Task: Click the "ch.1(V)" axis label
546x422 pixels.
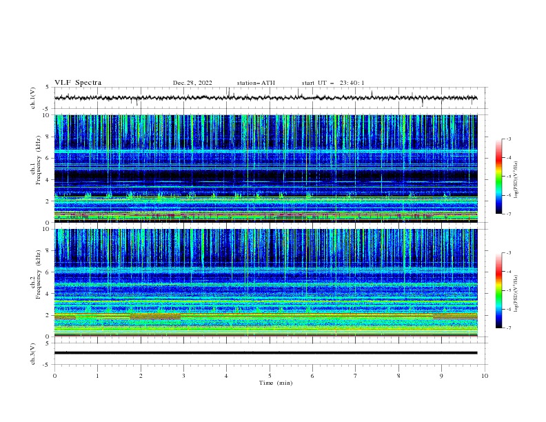Action: coord(33,98)
